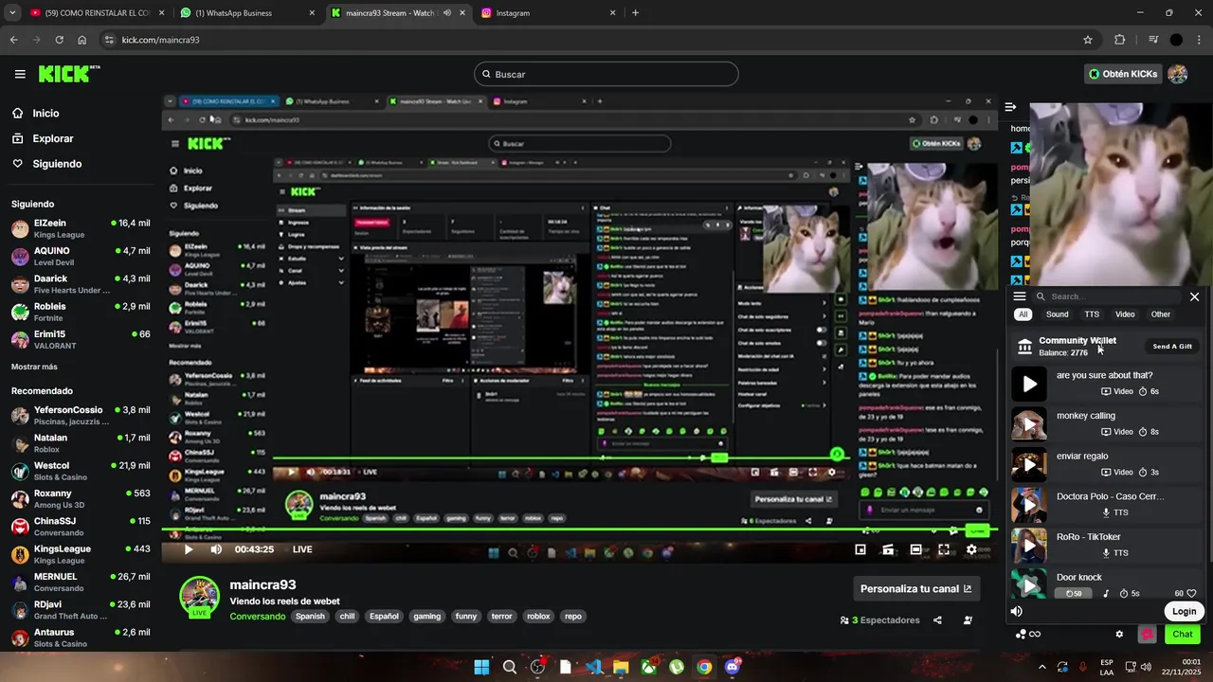
Task: Select the Spanish tag
Action: (310, 616)
